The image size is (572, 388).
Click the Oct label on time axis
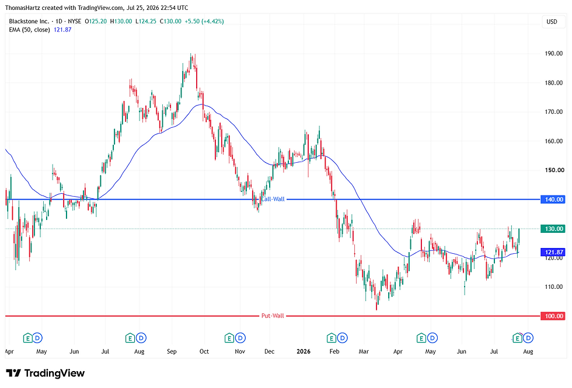[204, 351]
